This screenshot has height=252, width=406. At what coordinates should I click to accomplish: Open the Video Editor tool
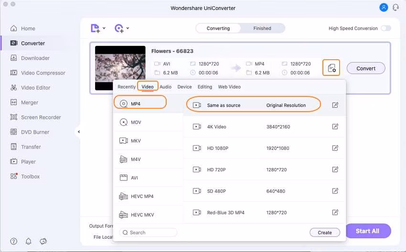30,88
